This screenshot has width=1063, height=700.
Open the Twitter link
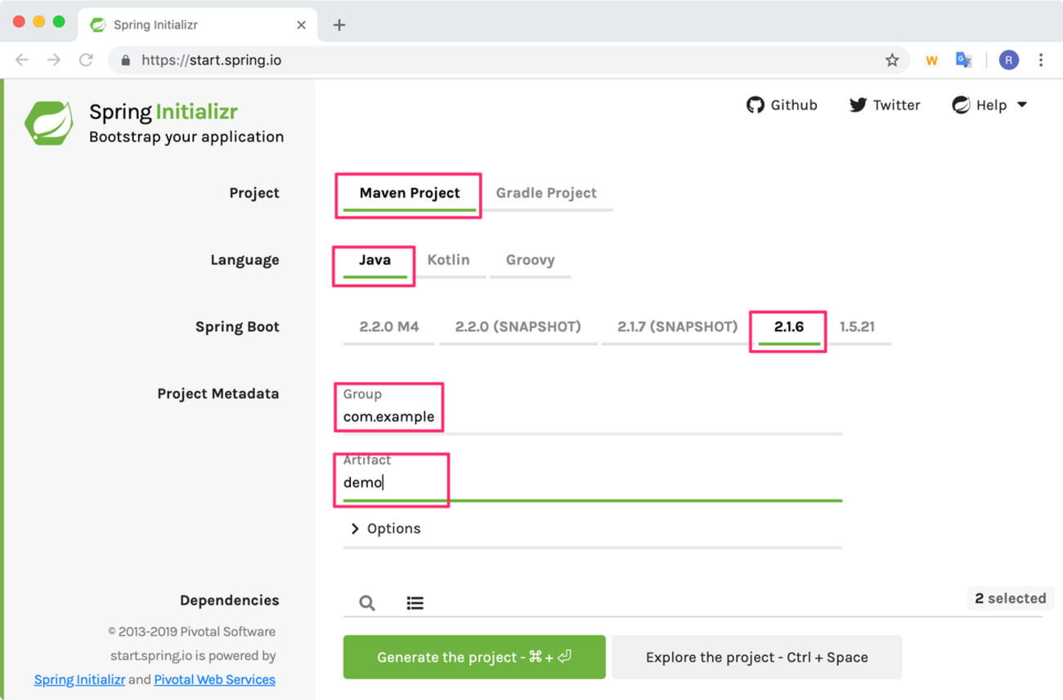point(885,105)
